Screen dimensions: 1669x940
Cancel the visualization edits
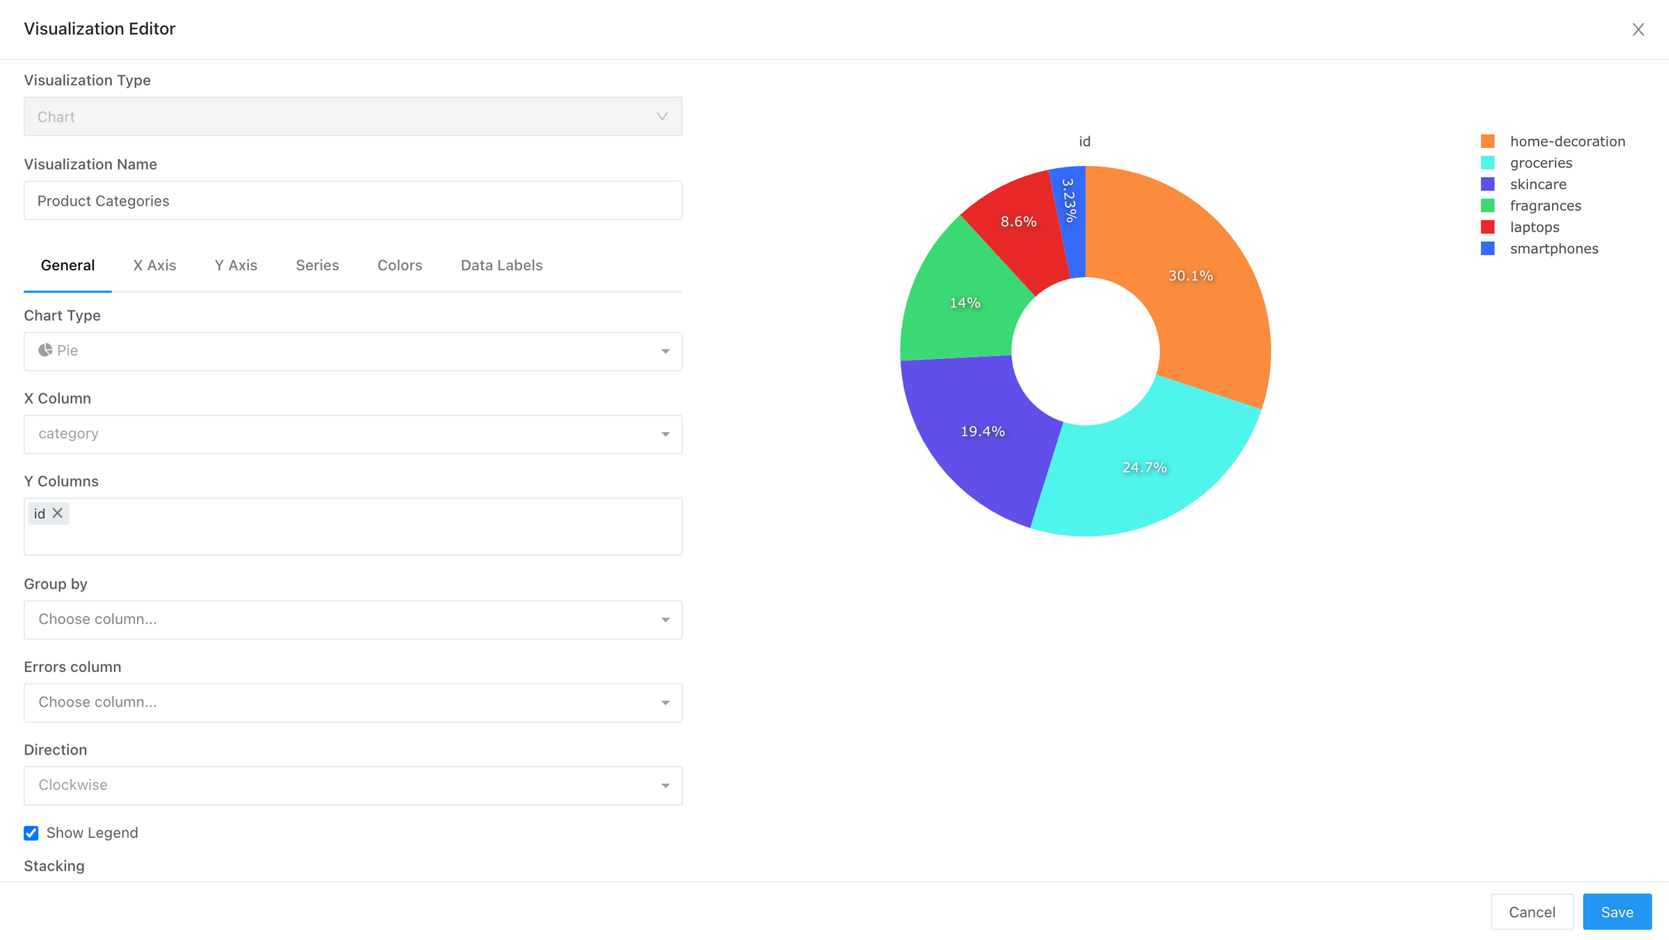(1532, 912)
